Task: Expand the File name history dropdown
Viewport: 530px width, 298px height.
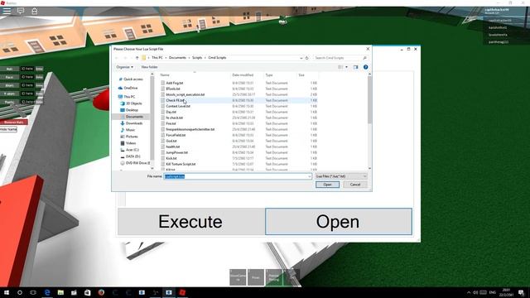Action: pyautogui.click(x=309, y=176)
